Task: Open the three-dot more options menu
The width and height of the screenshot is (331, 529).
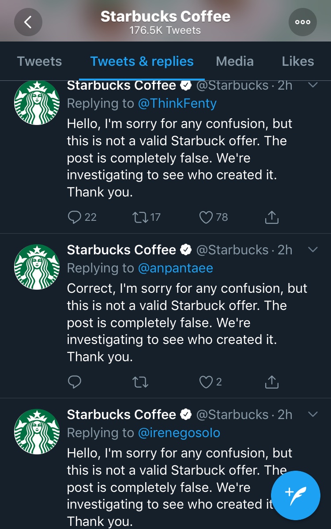Action: coord(302,22)
